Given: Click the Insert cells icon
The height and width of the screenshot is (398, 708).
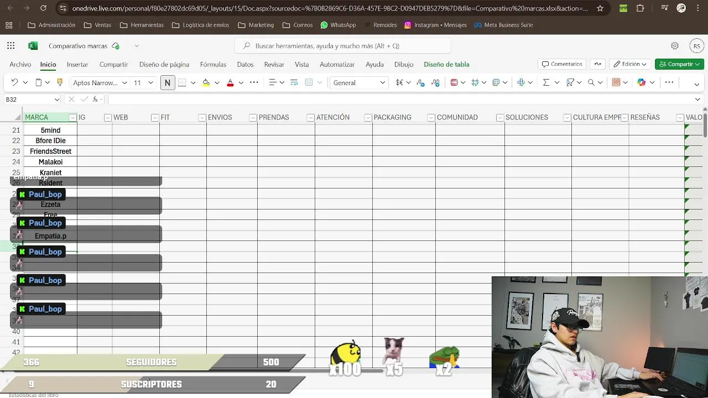Looking at the screenshot, I should (x=521, y=82).
